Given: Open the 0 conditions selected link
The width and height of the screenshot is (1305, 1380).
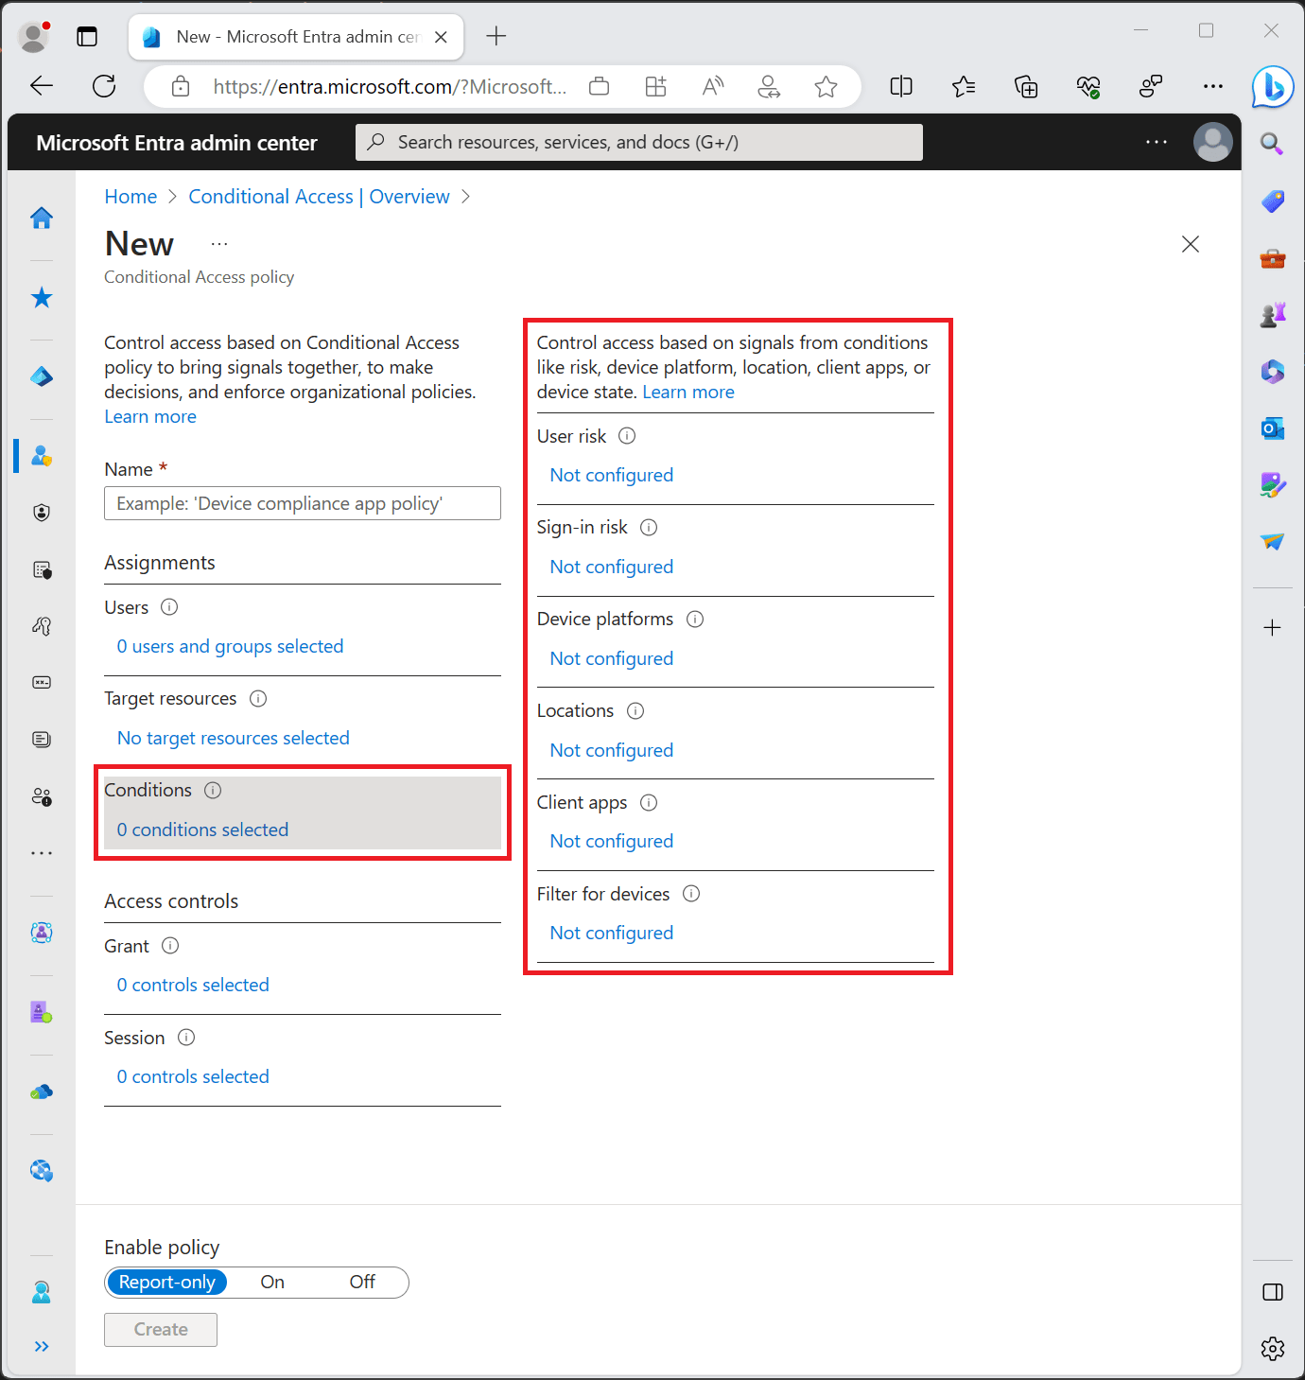Looking at the screenshot, I should [x=201, y=830].
